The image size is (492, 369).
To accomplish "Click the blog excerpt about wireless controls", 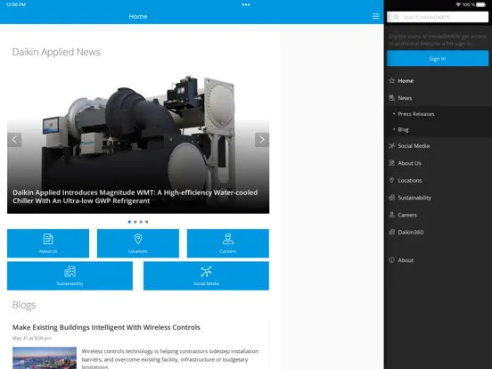I will pos(170,358).
